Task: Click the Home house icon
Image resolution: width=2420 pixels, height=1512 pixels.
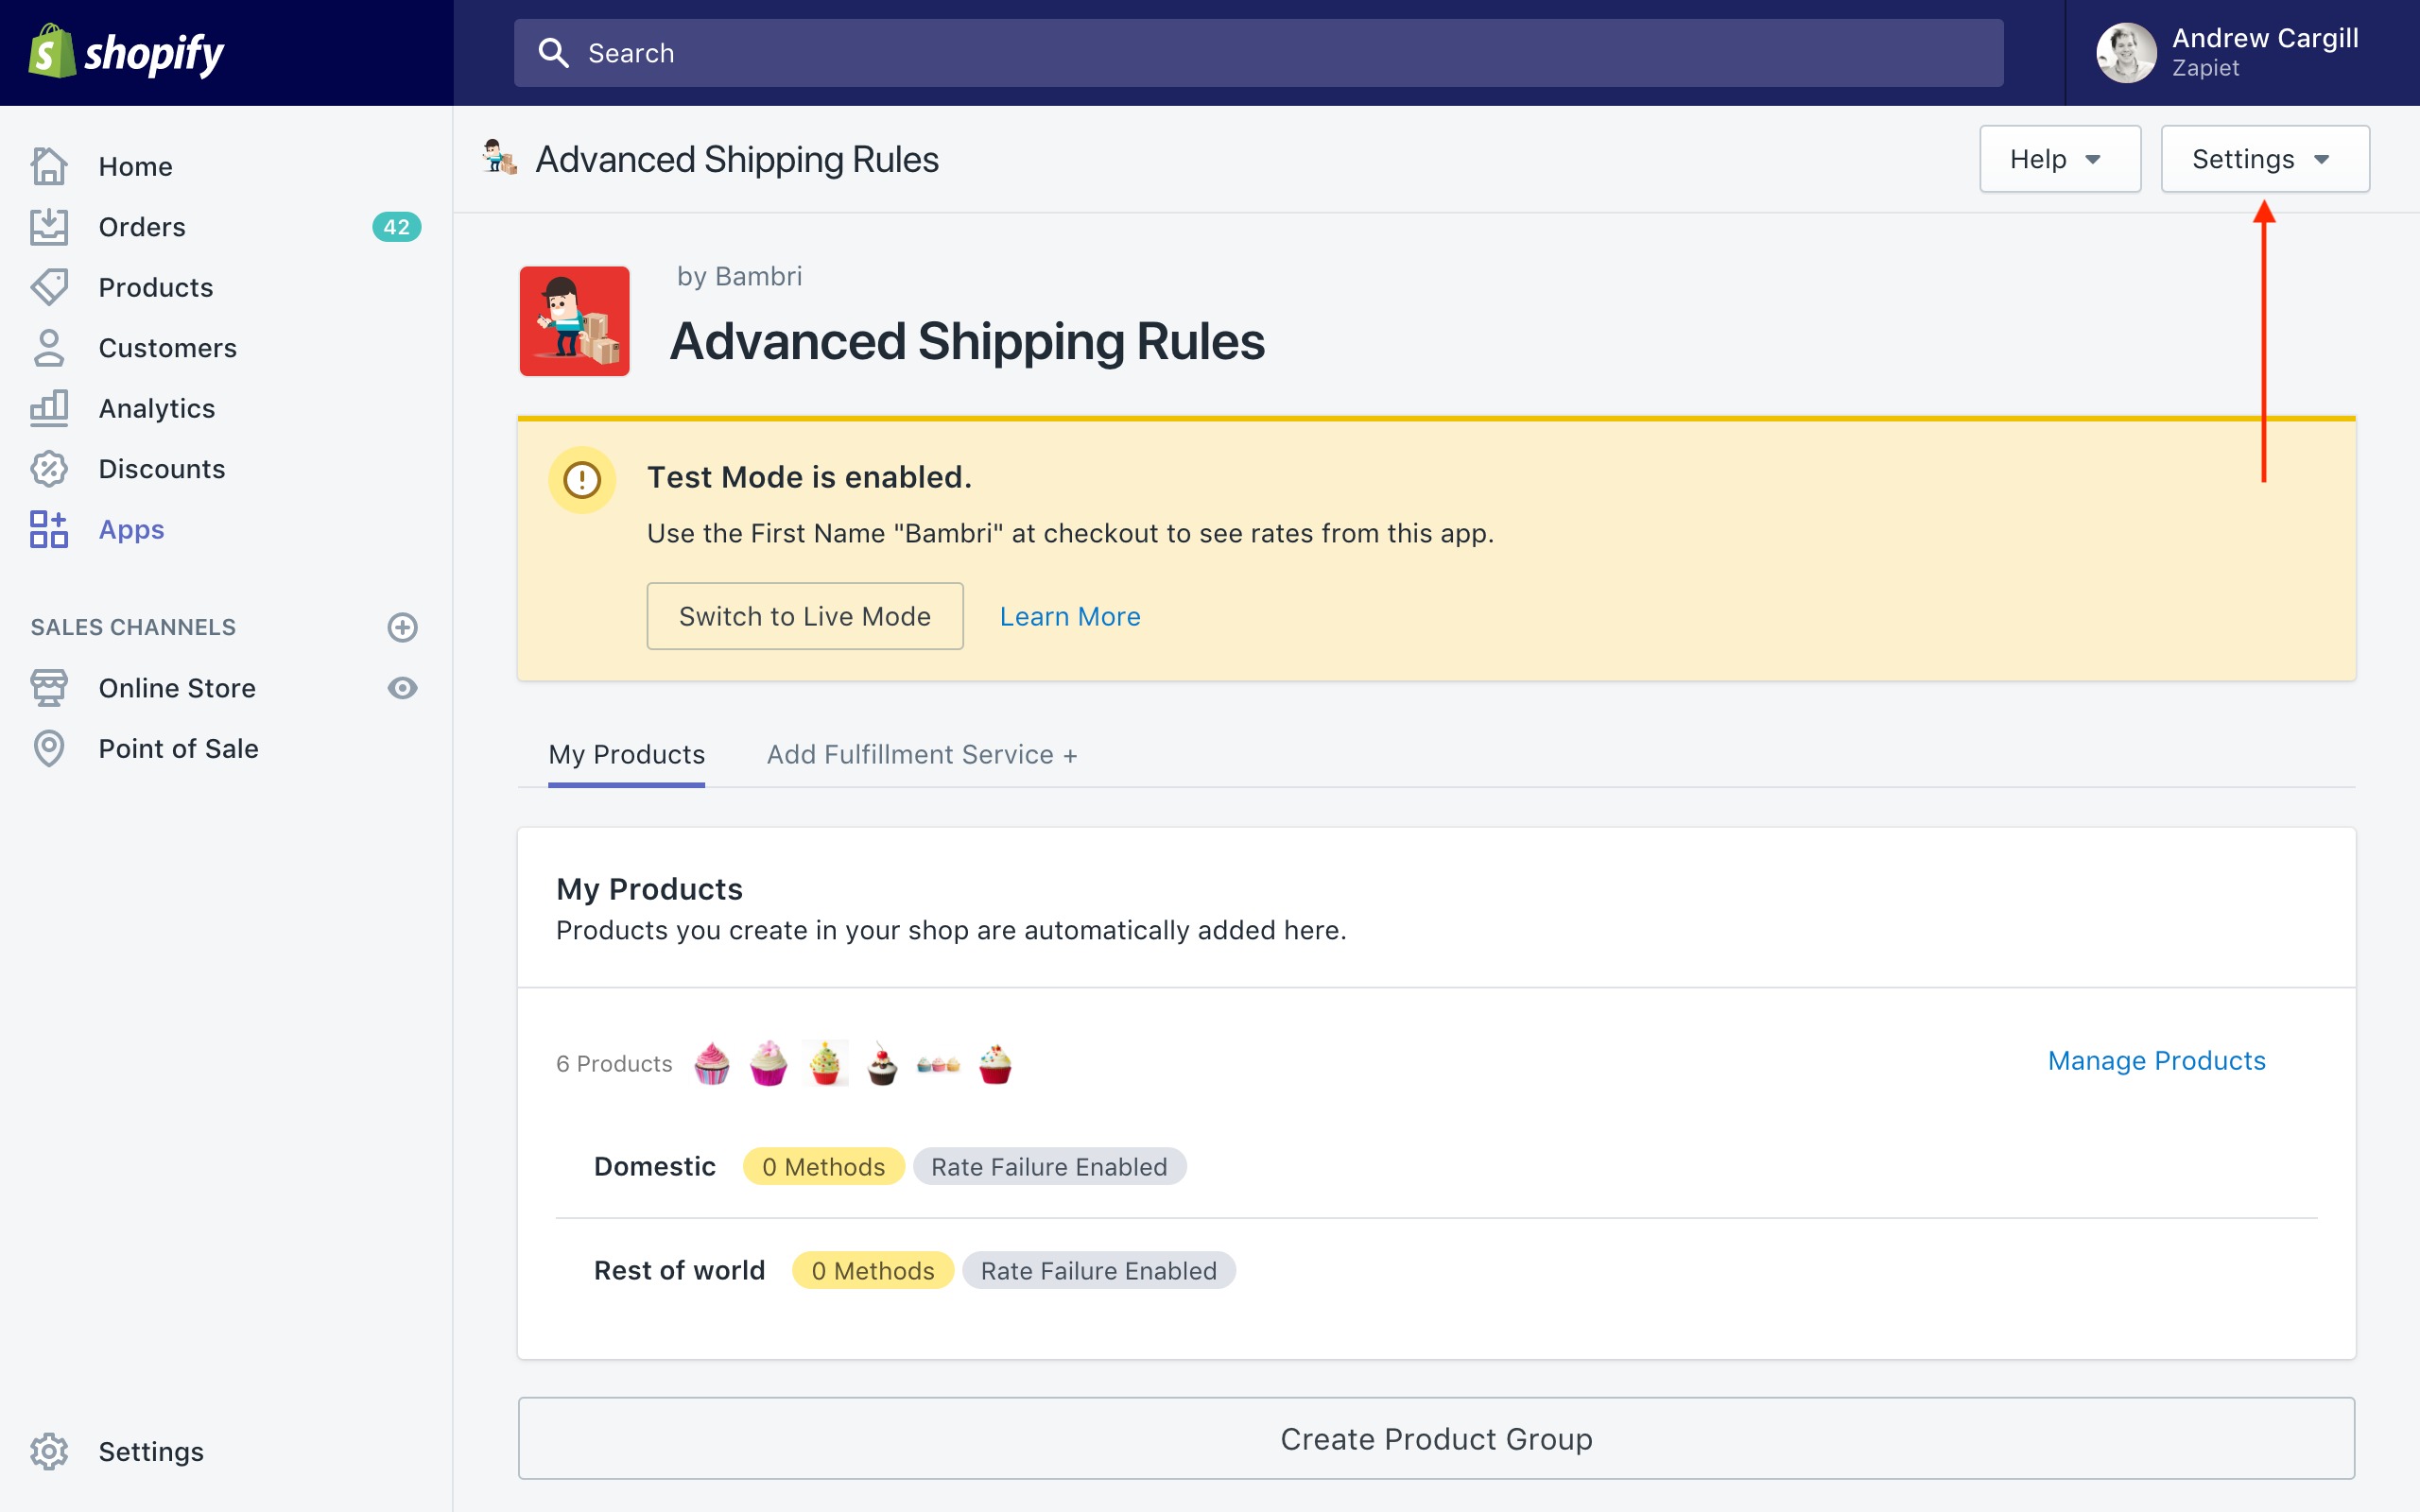Action: tap(49, 166)
